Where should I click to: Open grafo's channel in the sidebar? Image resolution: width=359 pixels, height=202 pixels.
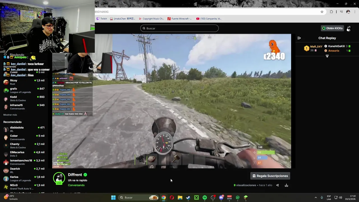[x=24, y=90]
